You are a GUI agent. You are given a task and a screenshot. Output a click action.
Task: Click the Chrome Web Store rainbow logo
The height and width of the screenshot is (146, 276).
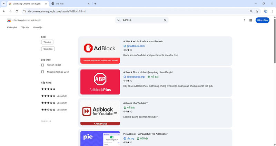(x=9, y=20)
